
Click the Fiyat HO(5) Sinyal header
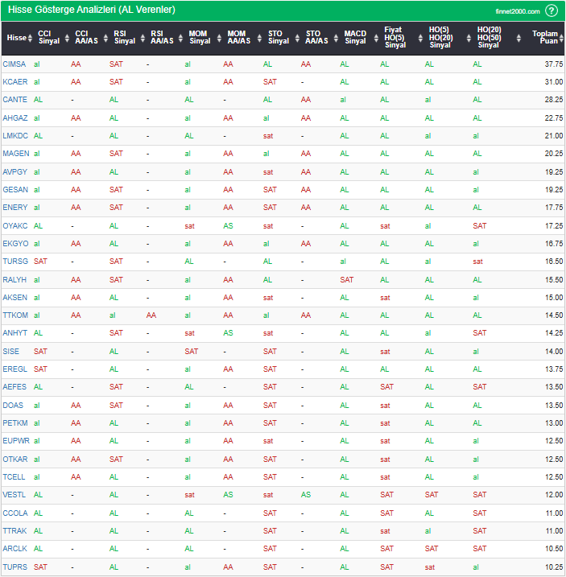(x=395, y=38)
